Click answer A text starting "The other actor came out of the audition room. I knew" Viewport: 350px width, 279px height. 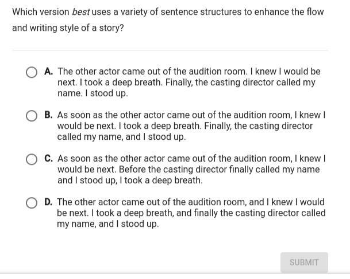189,82
